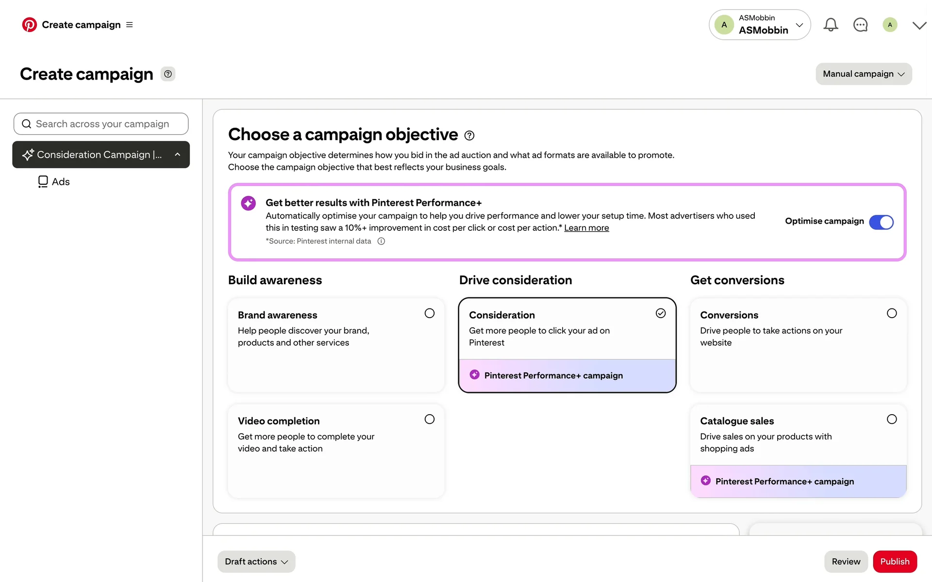Open the Manual campaign dropdown
This screenshot has width=932, height=582.
[864, 74]
